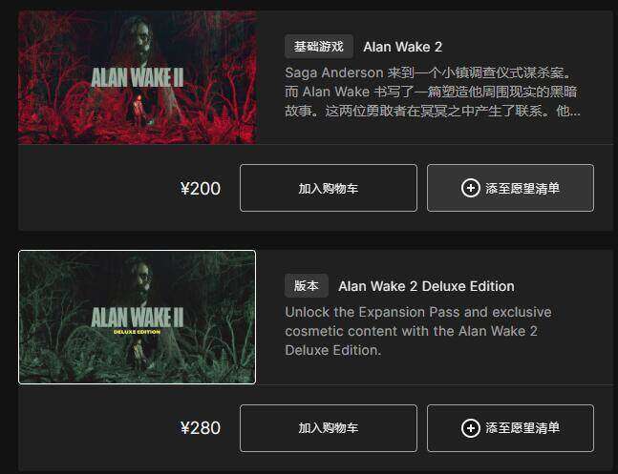Open the Alan Wake 2 title link
The image size is (618, 474).
click(x=402, y=47)
